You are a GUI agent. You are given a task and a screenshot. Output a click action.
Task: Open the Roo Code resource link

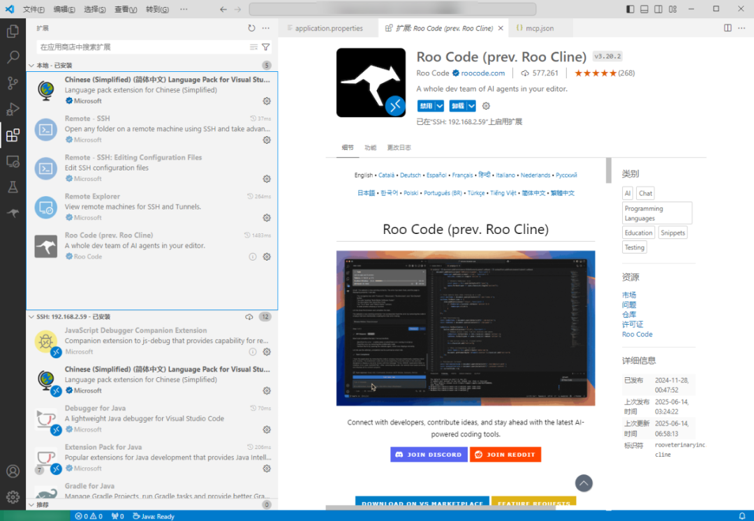coord(637,335)
